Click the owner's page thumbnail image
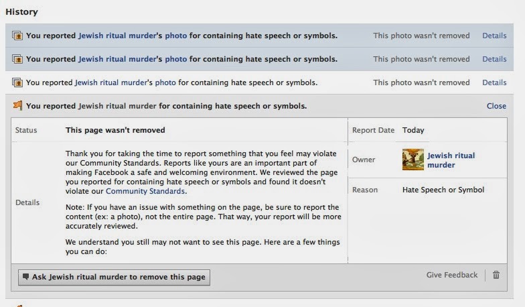This screenshot has height=307, width=525. coord(412,160)
